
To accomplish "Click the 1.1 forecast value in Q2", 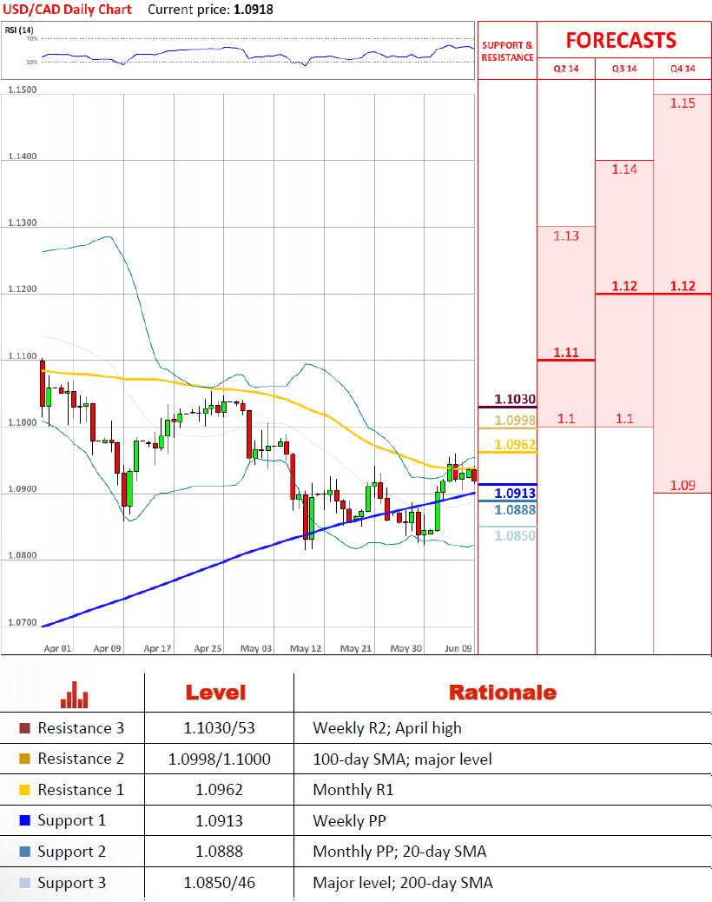I will pos(566,419).
